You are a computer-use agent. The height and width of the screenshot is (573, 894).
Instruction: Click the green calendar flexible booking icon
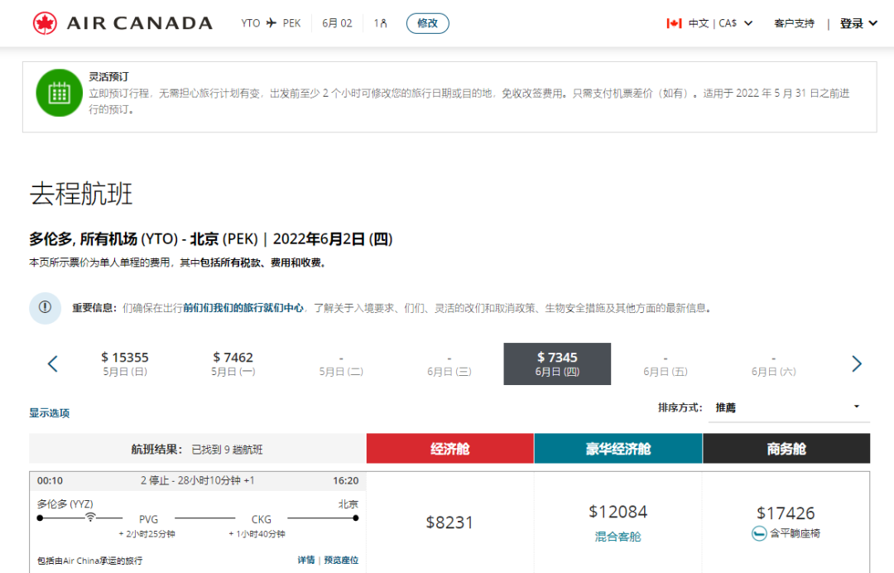(60, 93)
